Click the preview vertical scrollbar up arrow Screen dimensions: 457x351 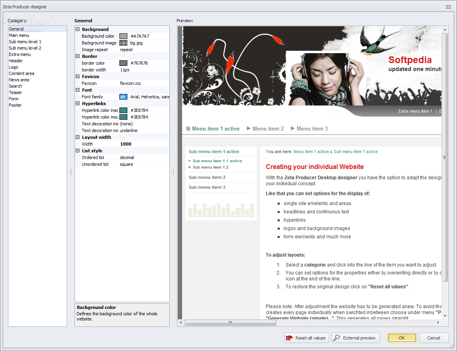(445, 30)
